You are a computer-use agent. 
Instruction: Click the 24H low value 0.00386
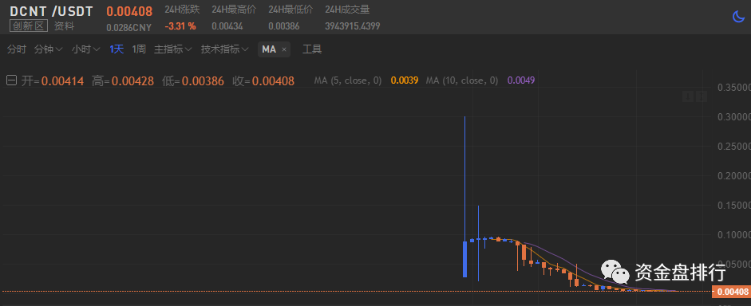pyautogui.click(x=284, y=26)
